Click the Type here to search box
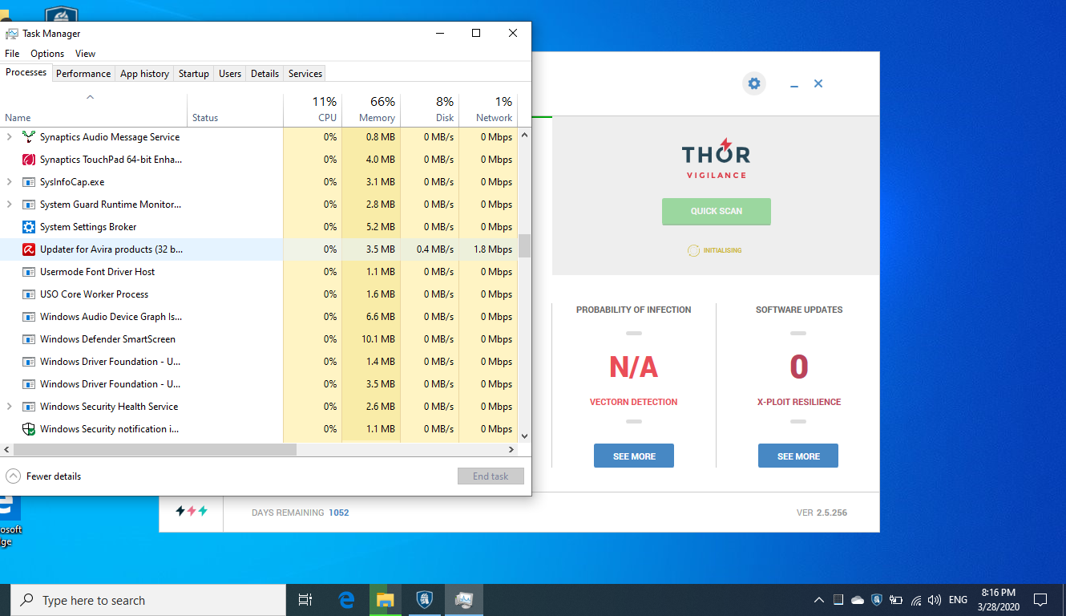Screen dimensions: 1066x616 [148, 600]
